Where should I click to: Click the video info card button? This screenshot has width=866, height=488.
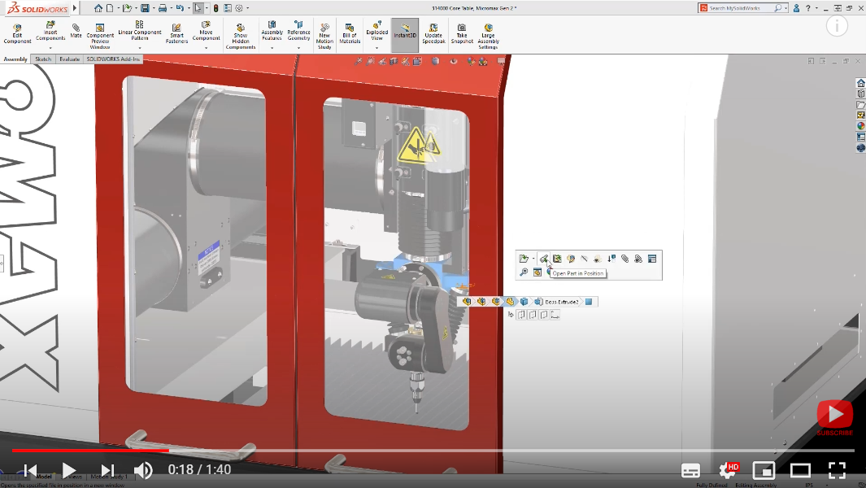coord(837,26)
